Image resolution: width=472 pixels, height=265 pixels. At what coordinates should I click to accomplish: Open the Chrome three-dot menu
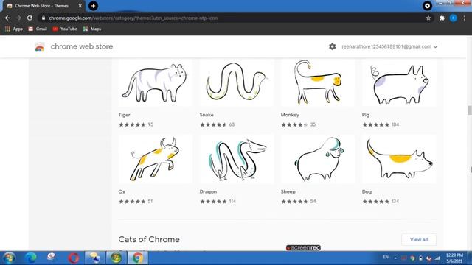(x=465, y=18)
